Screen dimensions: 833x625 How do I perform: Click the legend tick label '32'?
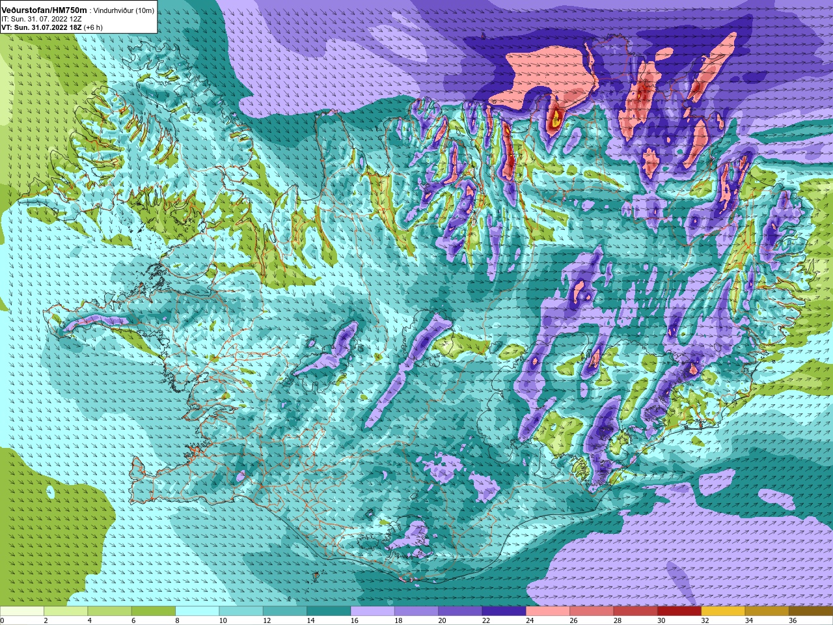[704, 620]
